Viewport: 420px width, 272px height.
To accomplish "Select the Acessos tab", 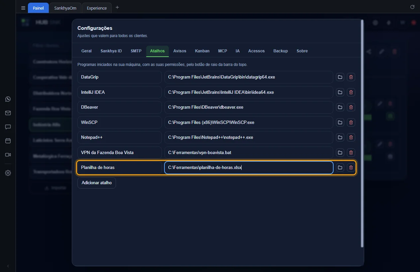I will 256,51.
